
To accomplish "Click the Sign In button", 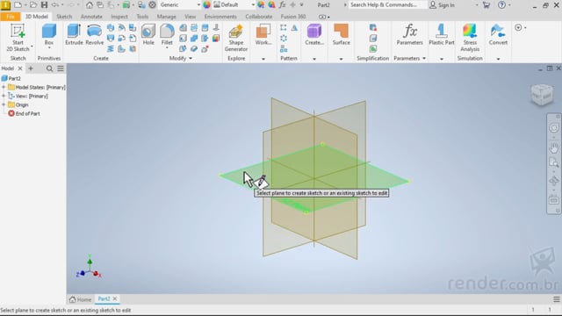I will coord(443,5).
